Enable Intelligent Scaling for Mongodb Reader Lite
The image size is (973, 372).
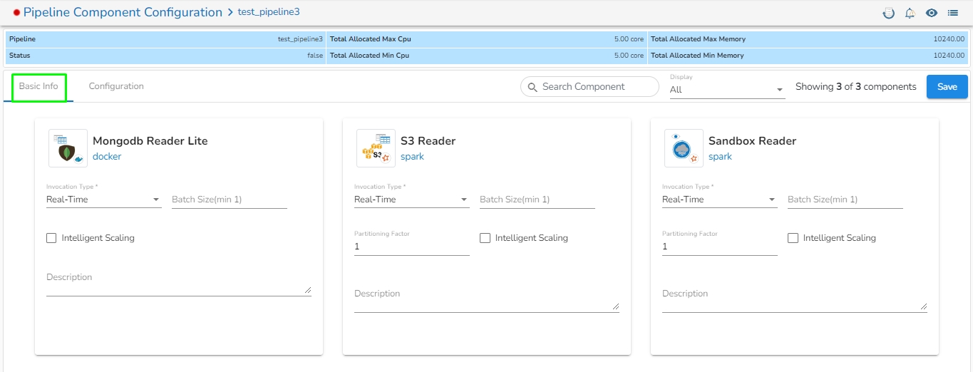[51, 238]
